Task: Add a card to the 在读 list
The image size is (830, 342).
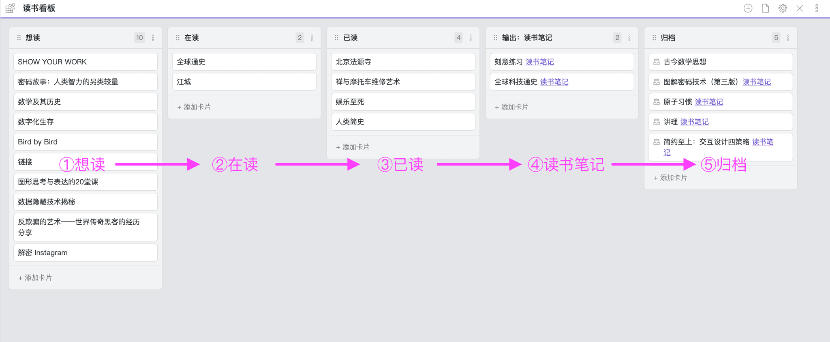Action: pos(194,107)
